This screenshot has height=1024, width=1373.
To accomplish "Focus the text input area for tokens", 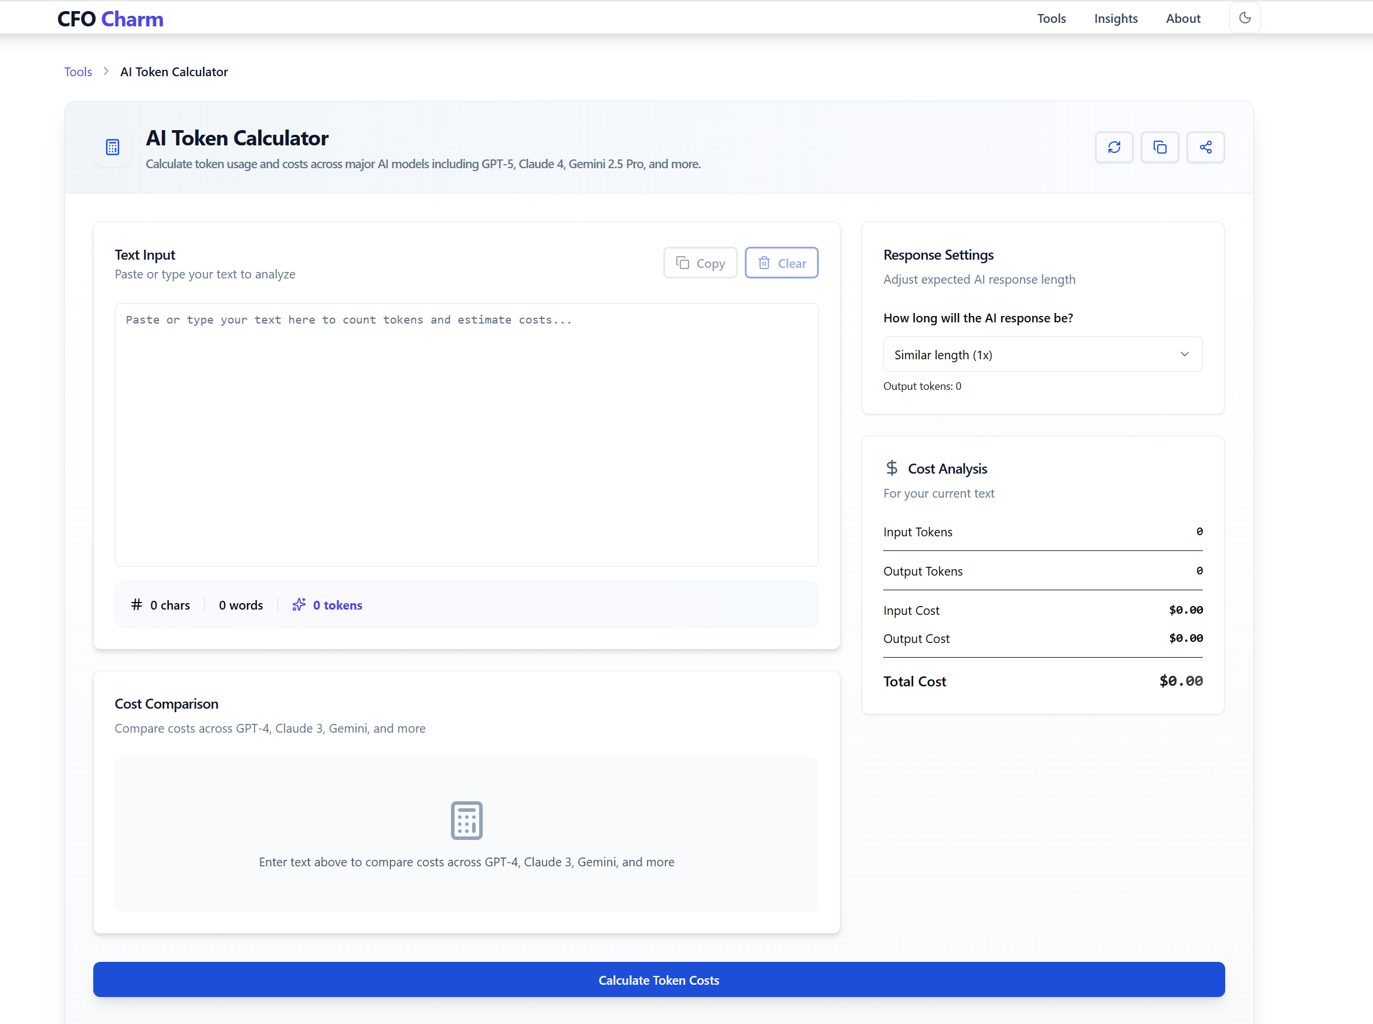I will coord(466,434).
